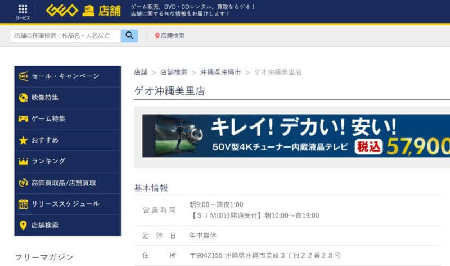Click the SALE tag sidebar icon
This screenshot has width=450, height=266.
[x=23, y=76]
